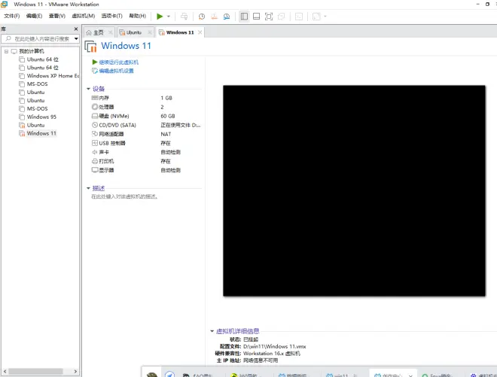Collapse the 虚拟机详细信息 details section

click(212, 331)
